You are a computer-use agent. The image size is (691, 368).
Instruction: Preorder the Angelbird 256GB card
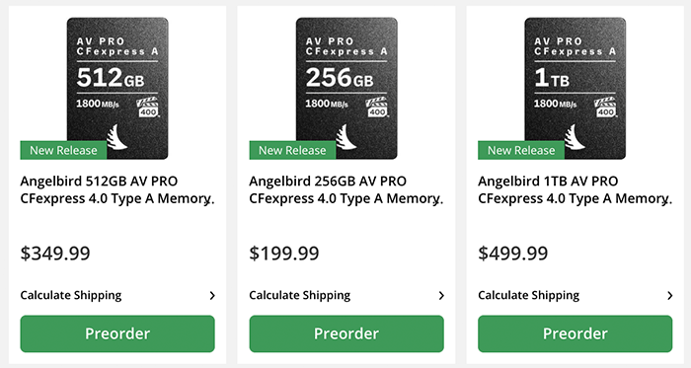click(x=346, y=333)
